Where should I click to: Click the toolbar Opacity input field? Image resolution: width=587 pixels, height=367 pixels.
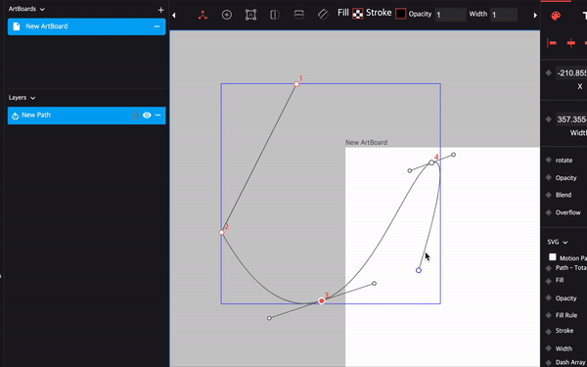pyautogui.click(x=450, y=15)
